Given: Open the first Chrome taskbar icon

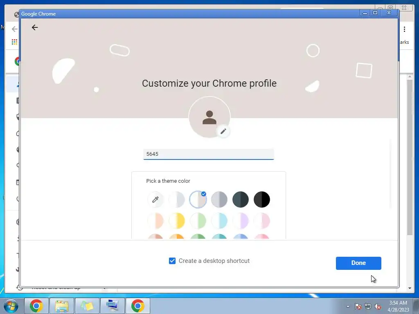Looking at the screenshot, I should point(36,306).
